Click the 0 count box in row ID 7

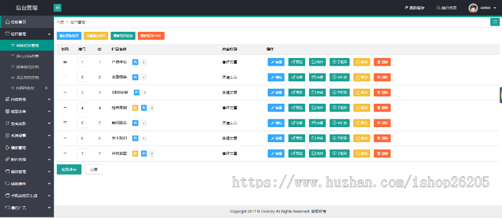click(152, 153)
